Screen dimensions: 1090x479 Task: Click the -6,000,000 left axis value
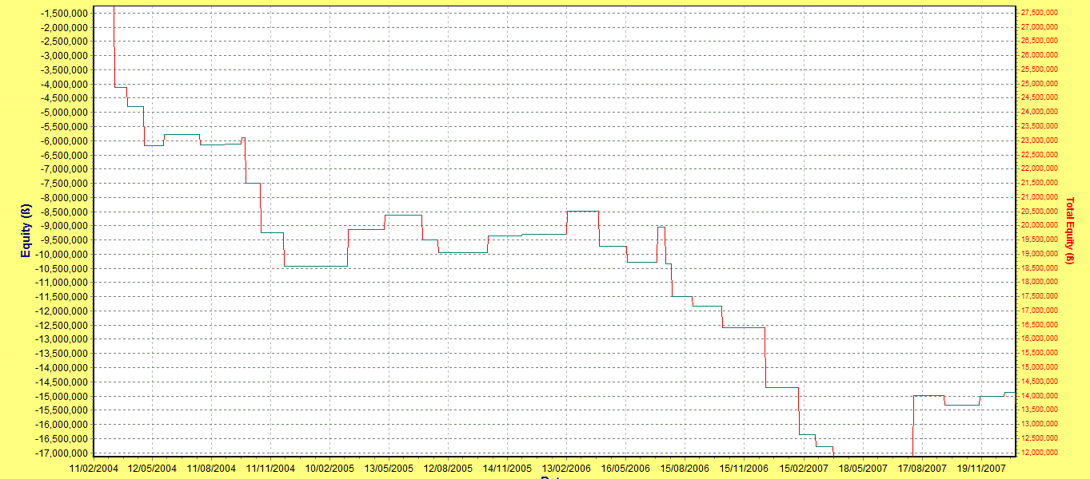pos(65,141)
